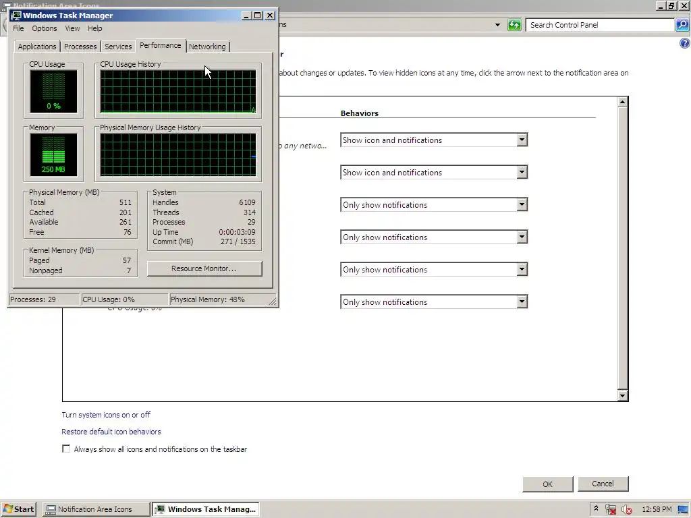This screenshot has width=691, height=518.
Task: Click the Available memory value 261
Action: [126, 222]
